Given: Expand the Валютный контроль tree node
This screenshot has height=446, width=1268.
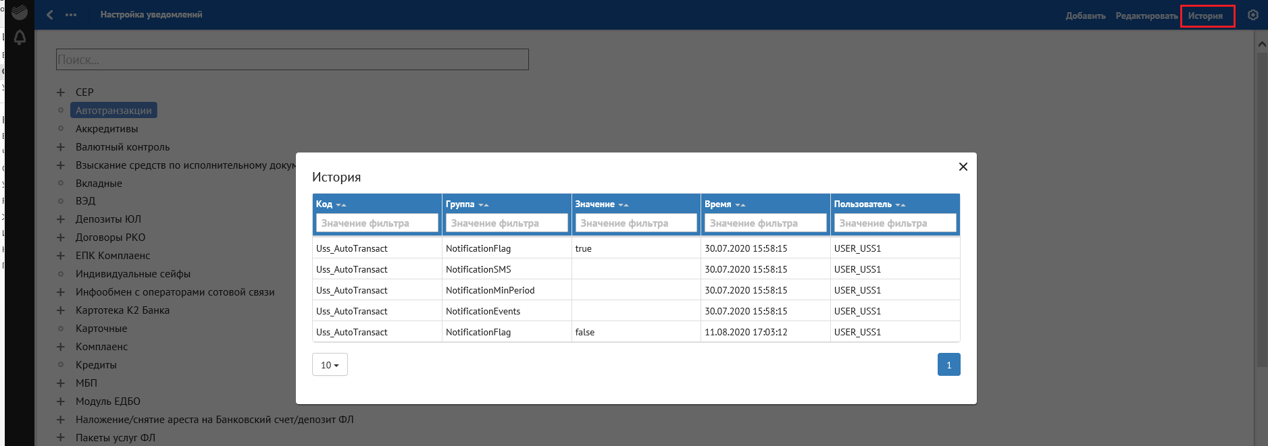Looking at the screenshot, I should [x=61, y=147].
